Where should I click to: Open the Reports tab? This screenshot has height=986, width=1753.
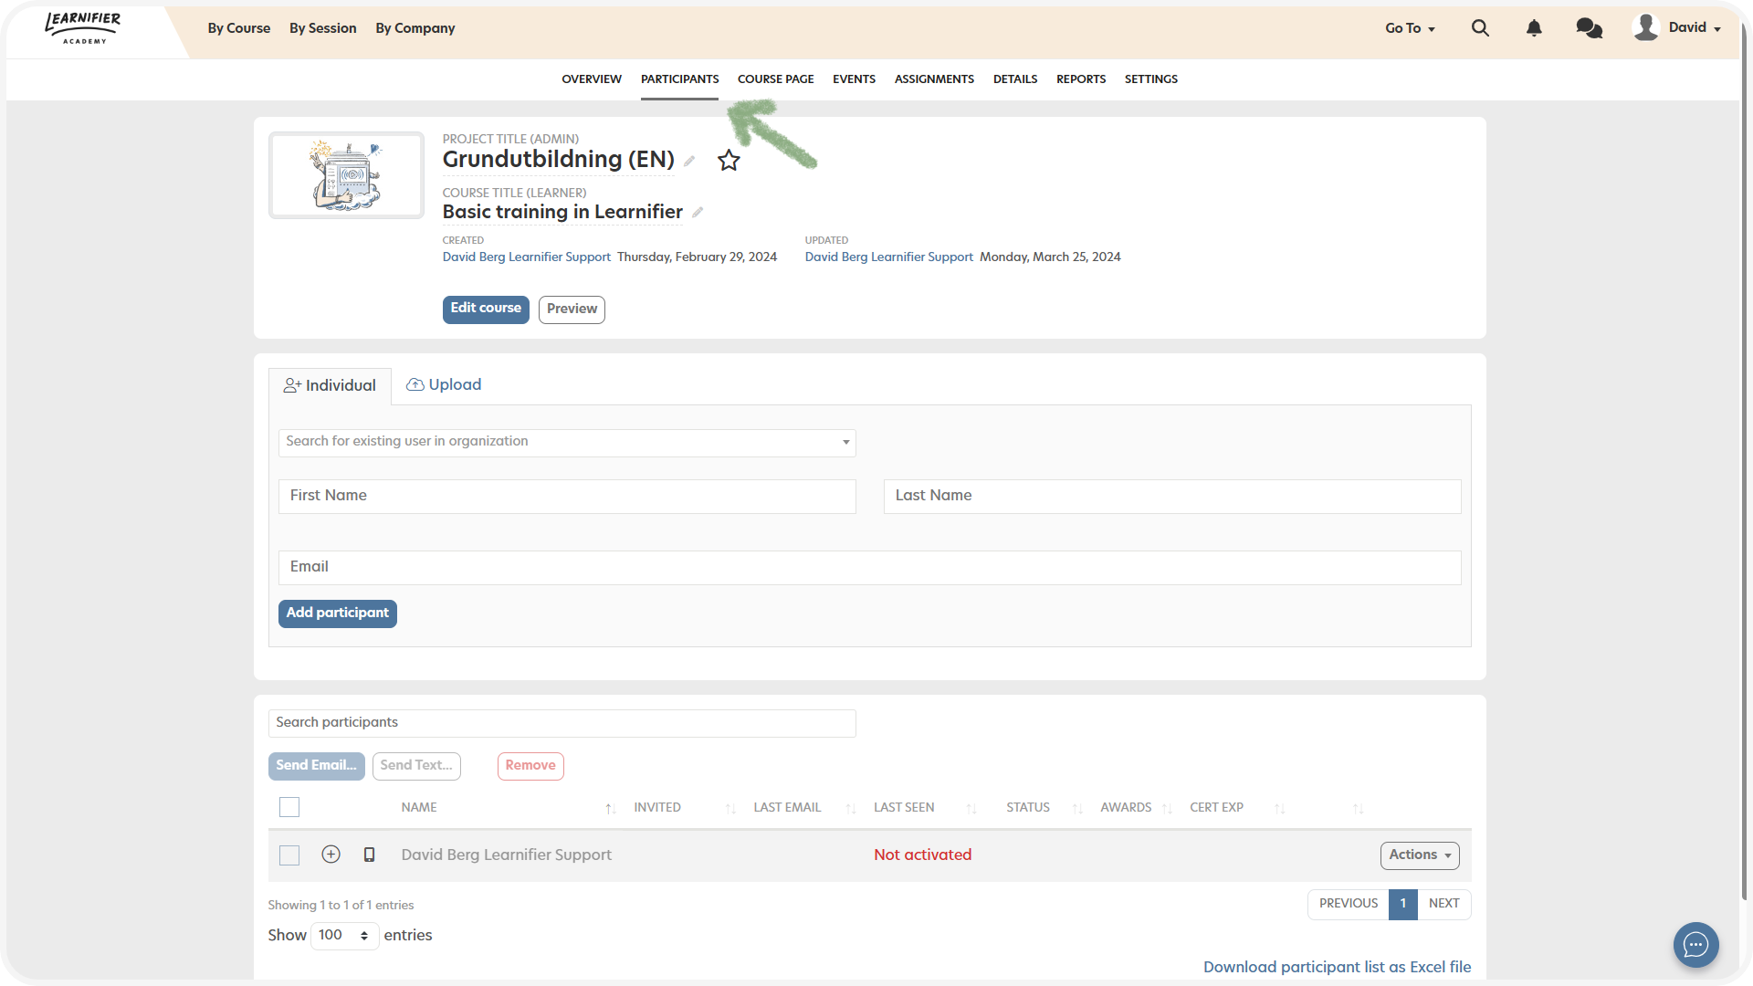pos(1081,79)
